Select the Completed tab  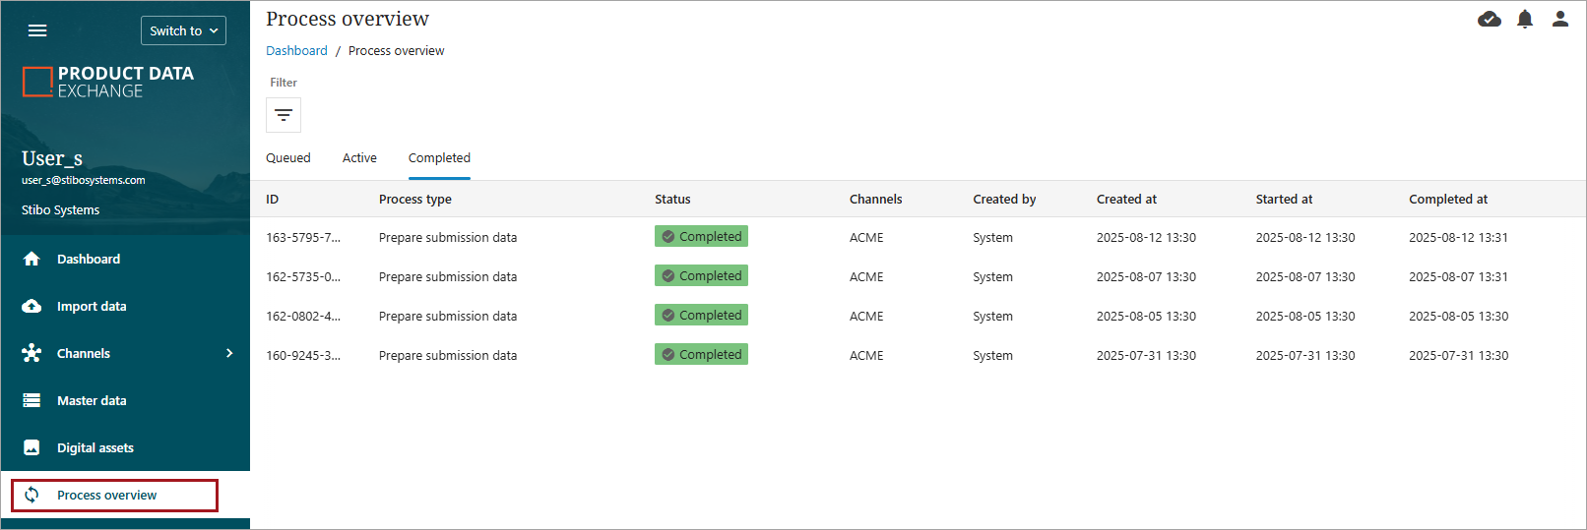pos(439,158)
